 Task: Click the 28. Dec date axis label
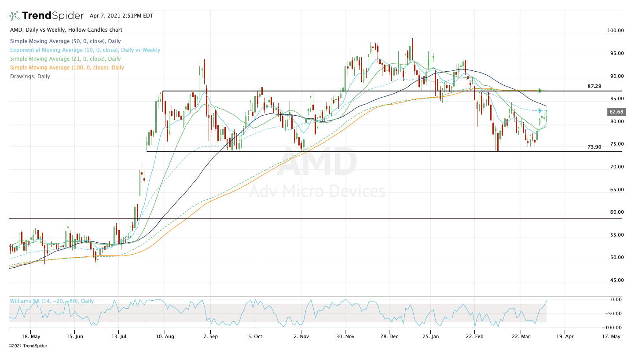click(x=389, y=337)
